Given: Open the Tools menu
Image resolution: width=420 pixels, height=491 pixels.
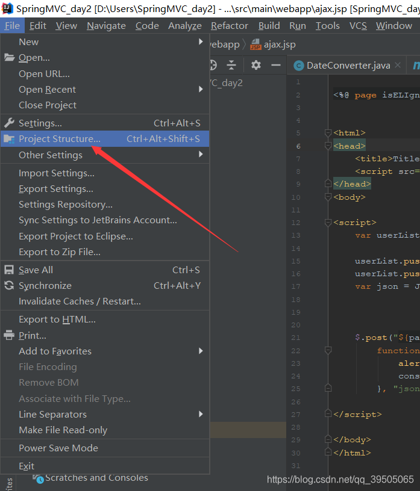Looking at the screenshot, I should (327, 26).
